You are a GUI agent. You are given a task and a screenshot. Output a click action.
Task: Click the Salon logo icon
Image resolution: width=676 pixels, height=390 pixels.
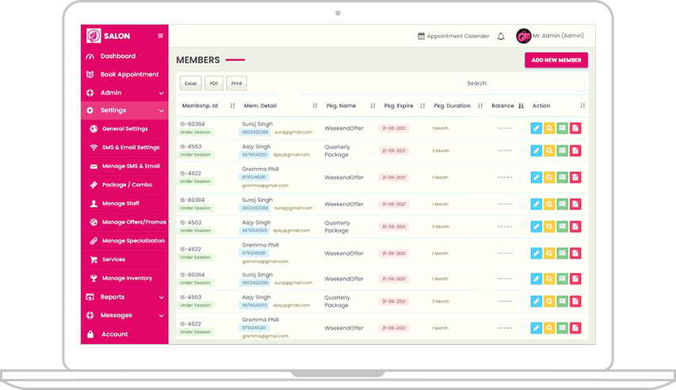click(94, 36)
